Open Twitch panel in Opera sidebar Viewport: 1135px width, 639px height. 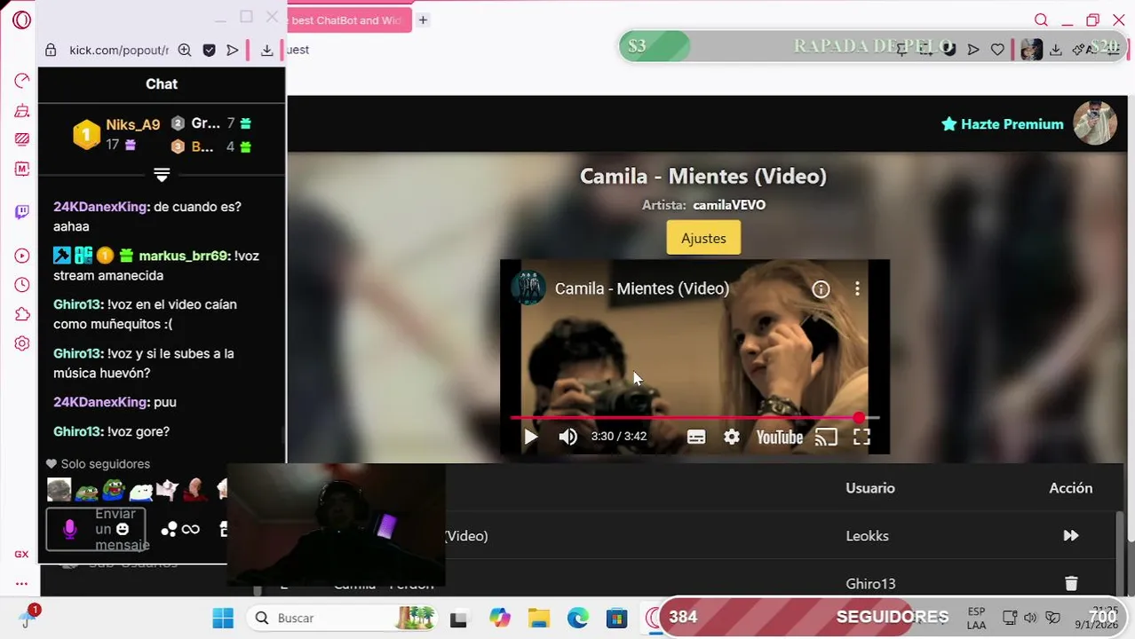click(x=22, y=212)
